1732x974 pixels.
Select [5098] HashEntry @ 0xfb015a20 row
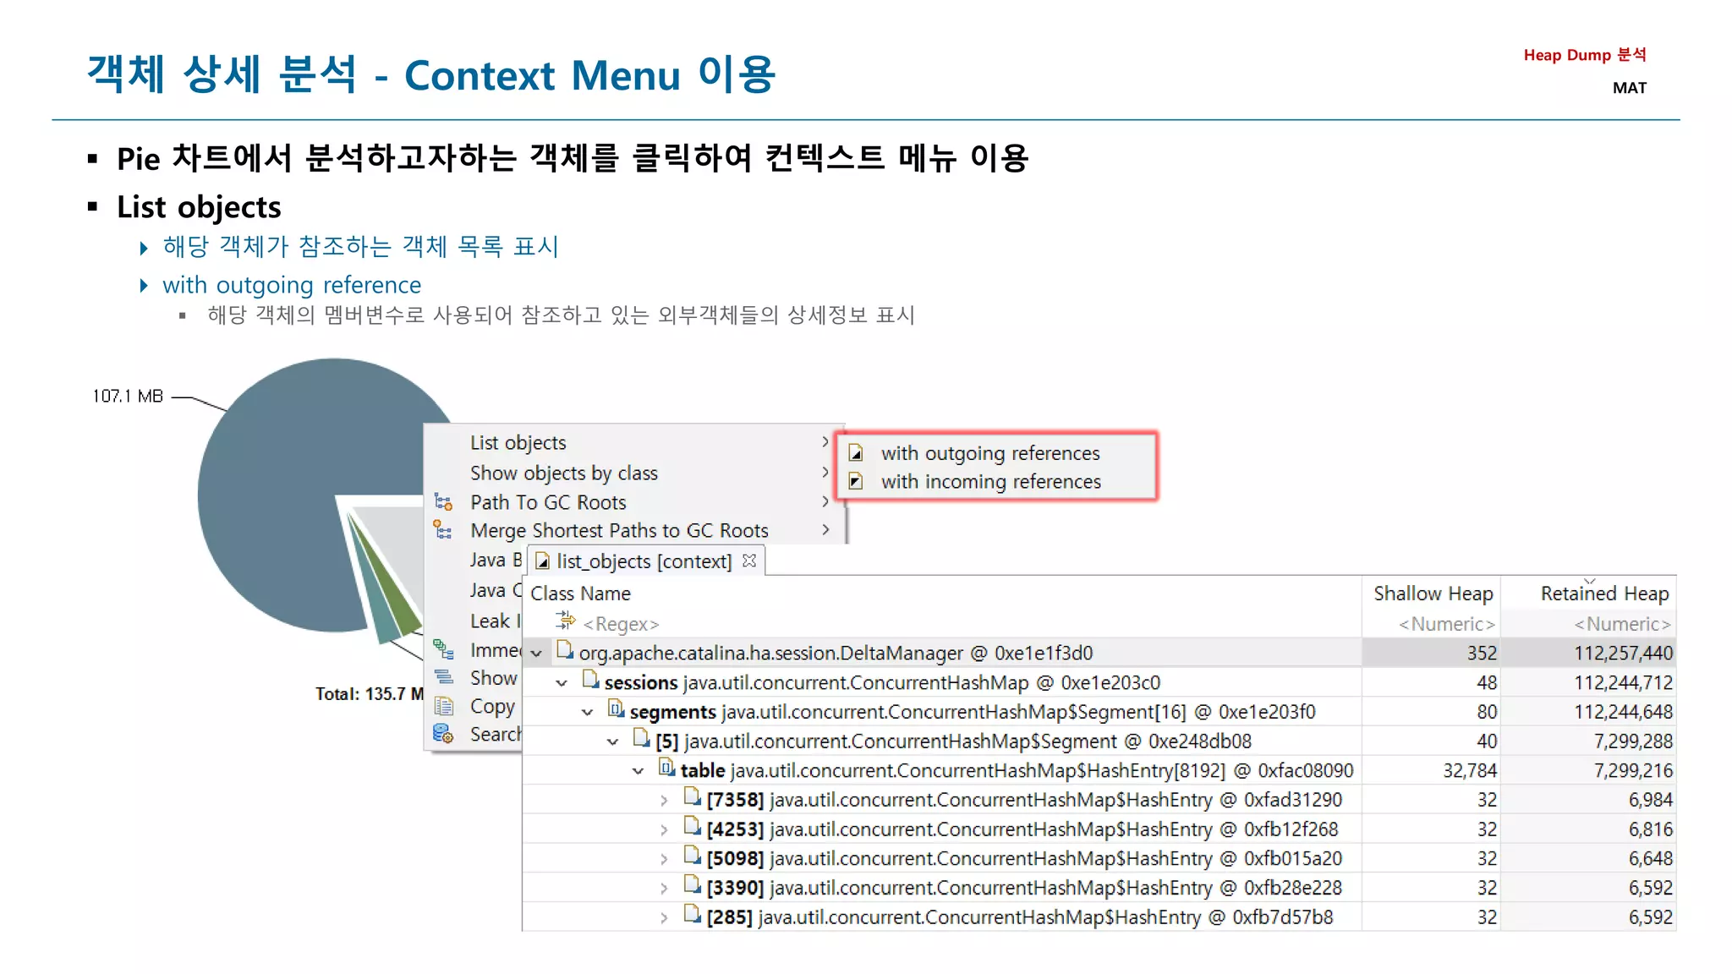pos(1024,859)
